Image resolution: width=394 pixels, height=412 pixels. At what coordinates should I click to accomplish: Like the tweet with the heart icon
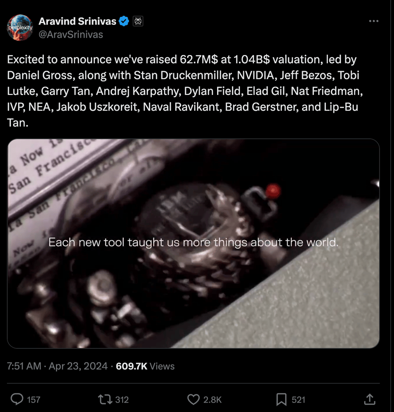point(193,399)
